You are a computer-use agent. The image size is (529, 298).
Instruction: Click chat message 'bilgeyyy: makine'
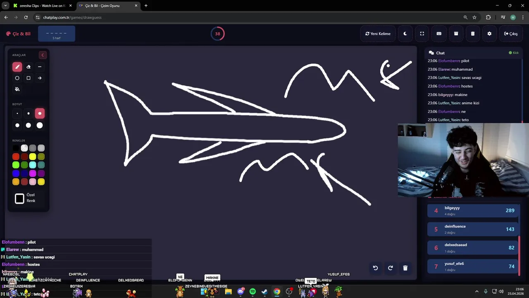pos(448,94)
